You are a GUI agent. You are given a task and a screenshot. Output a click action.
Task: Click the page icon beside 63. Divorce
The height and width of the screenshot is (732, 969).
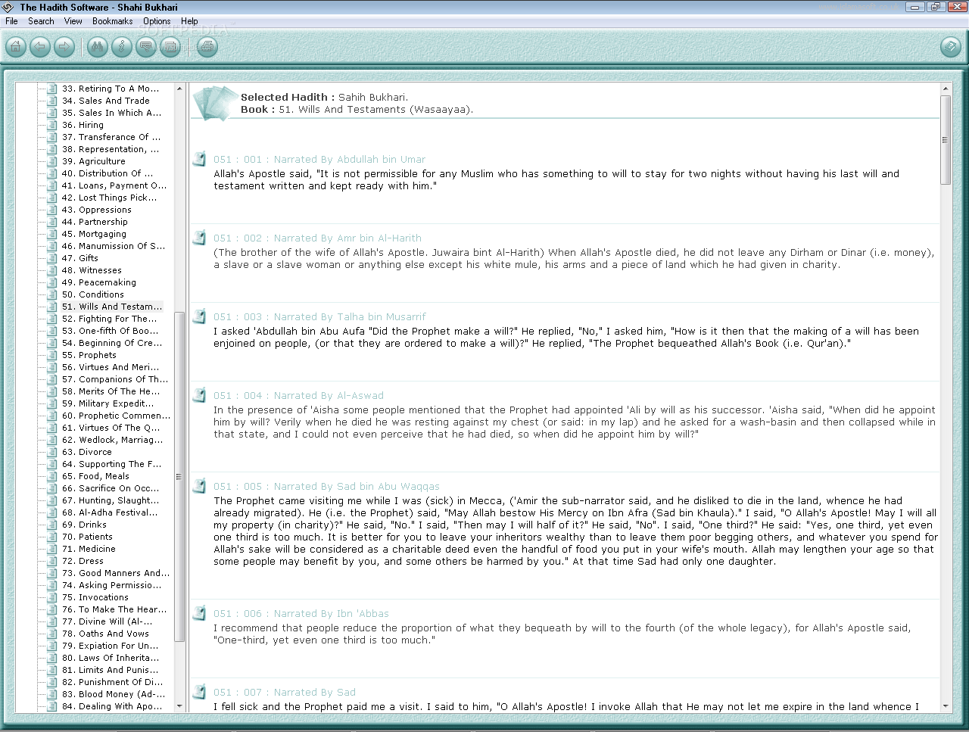coord(52,452)
